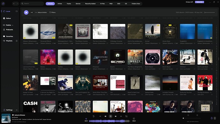Click the Search input field
This screenshot has width=220, height=124.
coord(32,4)
